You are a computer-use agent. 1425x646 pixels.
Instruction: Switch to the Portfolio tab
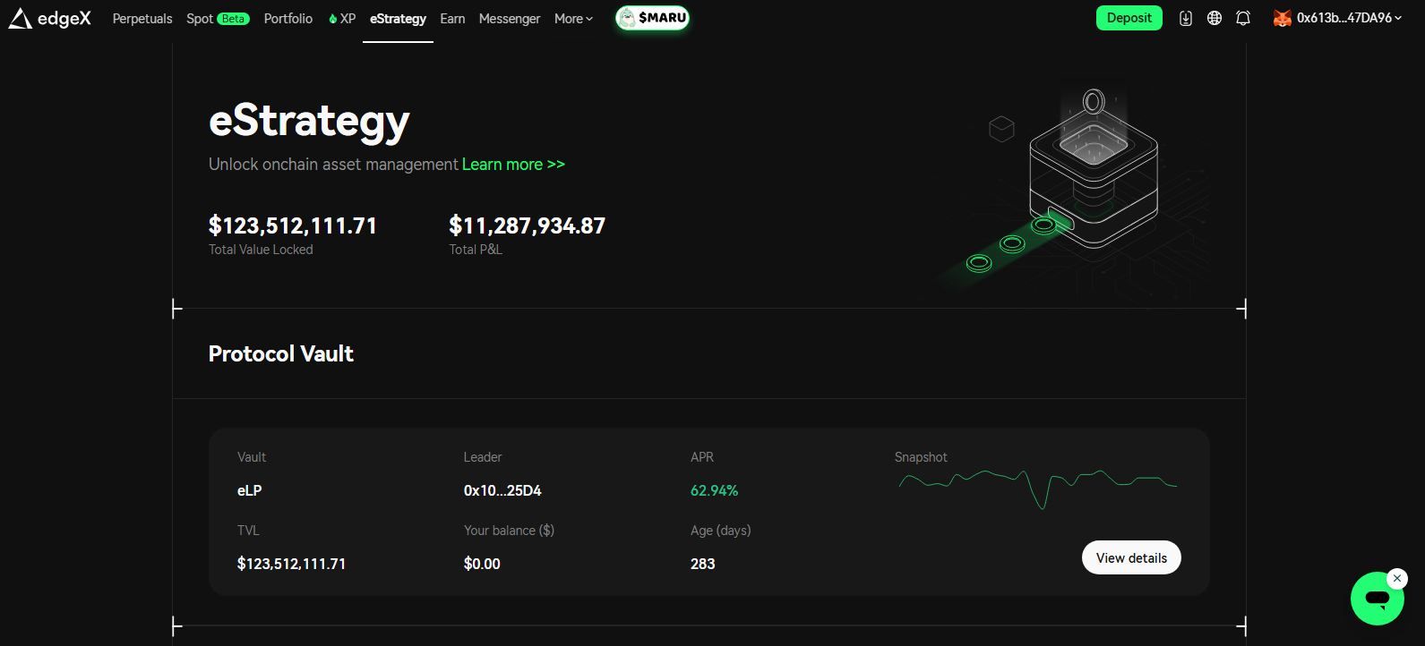[x=288, y=18]
